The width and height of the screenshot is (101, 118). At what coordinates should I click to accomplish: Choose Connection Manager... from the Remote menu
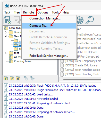pyautogui.click(x=49, y=18)
